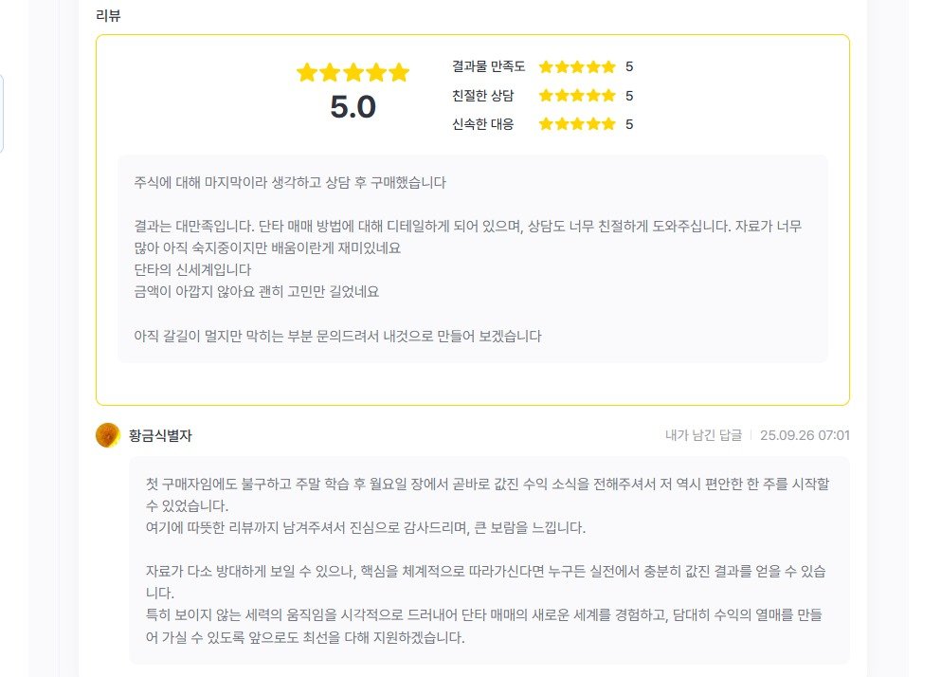The image size is (941, 677).
Task: Click the large five-star overall rating
Action: tap(353, 73)
